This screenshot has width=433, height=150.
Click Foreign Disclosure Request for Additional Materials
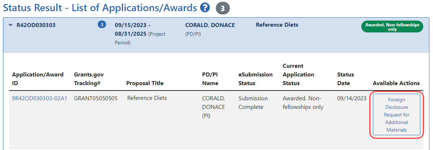point(396,115)
